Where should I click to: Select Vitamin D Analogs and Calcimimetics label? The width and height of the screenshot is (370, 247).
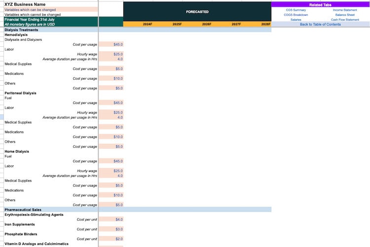[x=37, y=244]
